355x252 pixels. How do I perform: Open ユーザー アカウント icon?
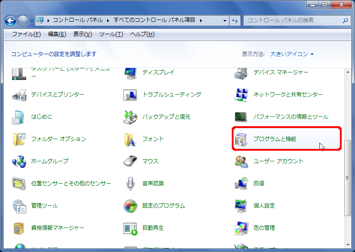241,161
